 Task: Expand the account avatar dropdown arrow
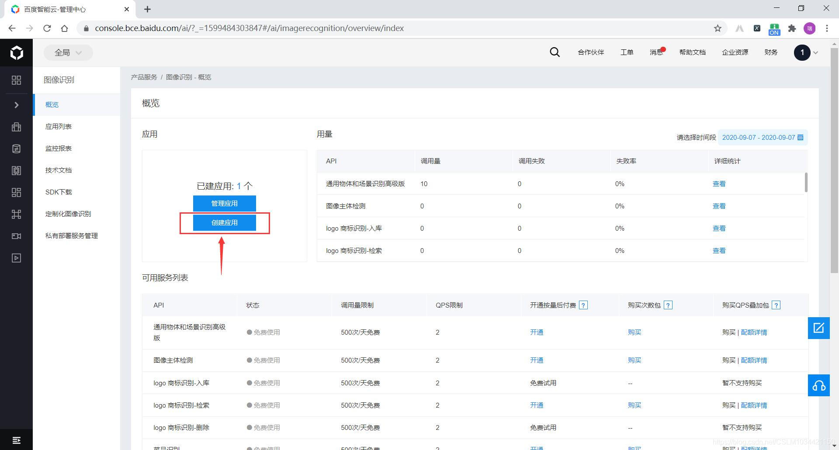815,53
